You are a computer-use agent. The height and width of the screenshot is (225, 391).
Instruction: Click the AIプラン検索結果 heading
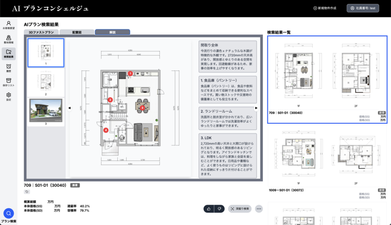click(41, 24)
